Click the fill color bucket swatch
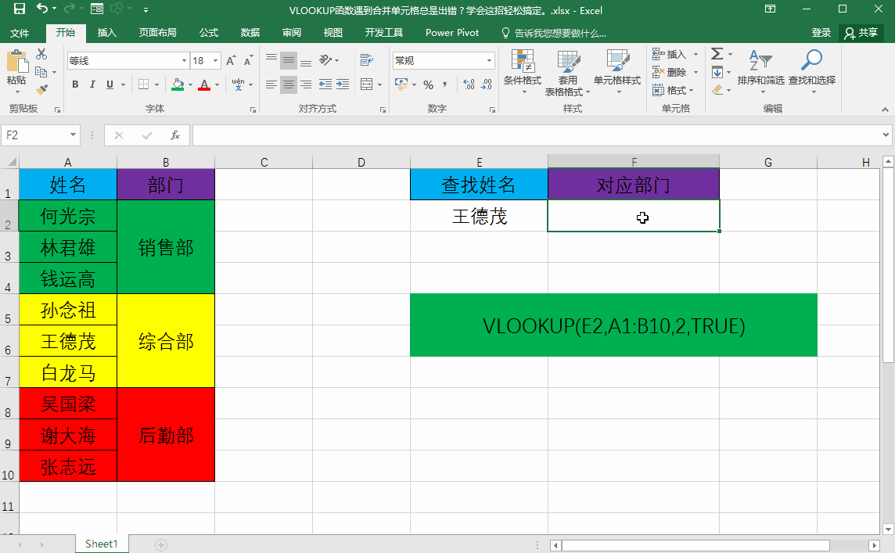The image size is (895, 553). (x=178, y=85)
